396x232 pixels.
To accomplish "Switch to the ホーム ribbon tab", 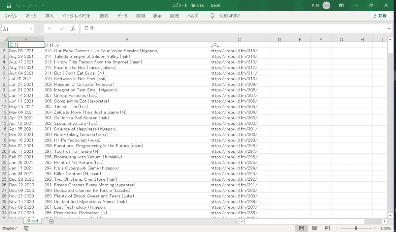I will click(31, 16).
